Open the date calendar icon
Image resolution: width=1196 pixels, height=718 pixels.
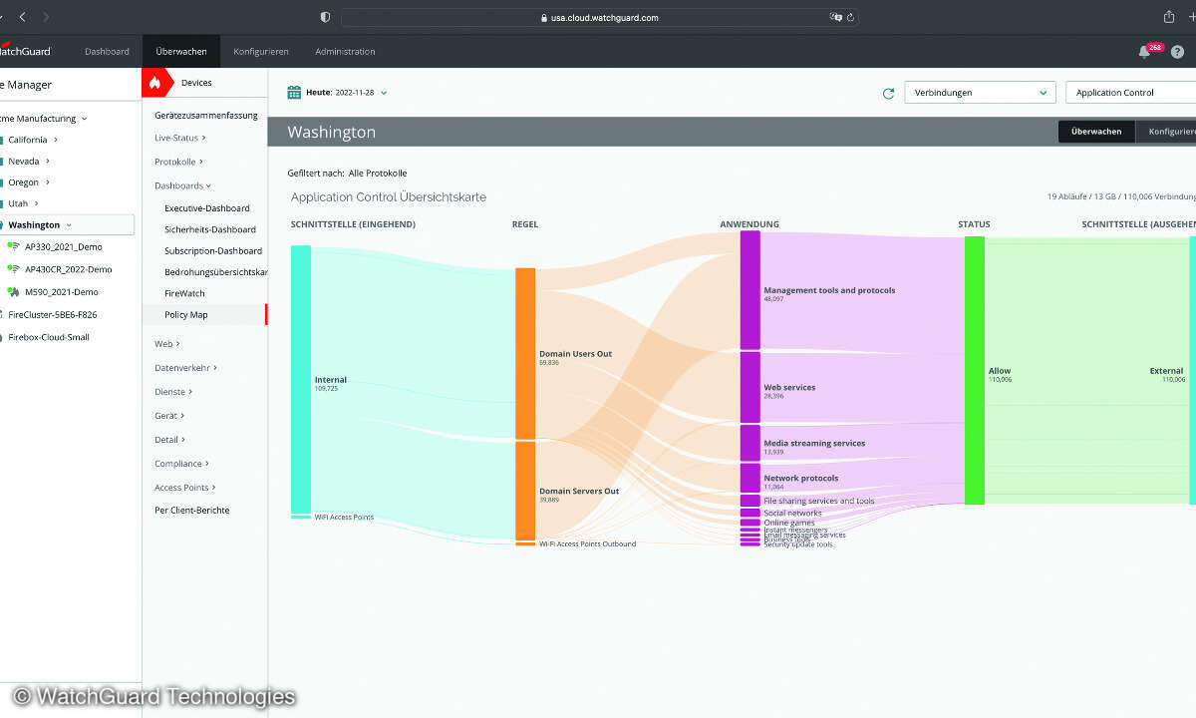tap(294, 93)
